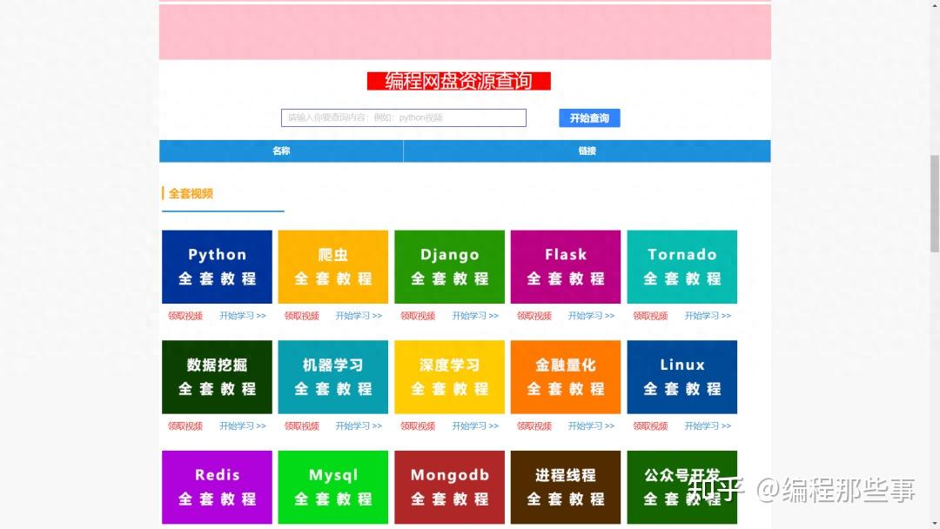Click 领取视频 under Python tile
Viewport: 940px width, 529px height.
pyautogui.click(x=185, y=316)
